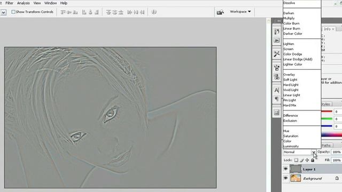Open the Actions panel icon
Image resolution: width=342 pixels, height=192 pixels.
277,41
